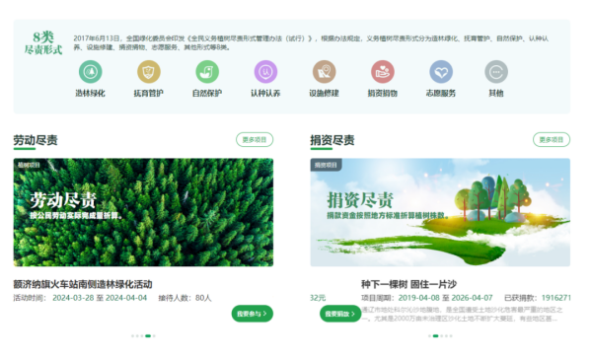Viewport: 592px width, 361px height.
Task: Click 更多项目 button beside 劳动尽责
Action: tap(255, 140)
